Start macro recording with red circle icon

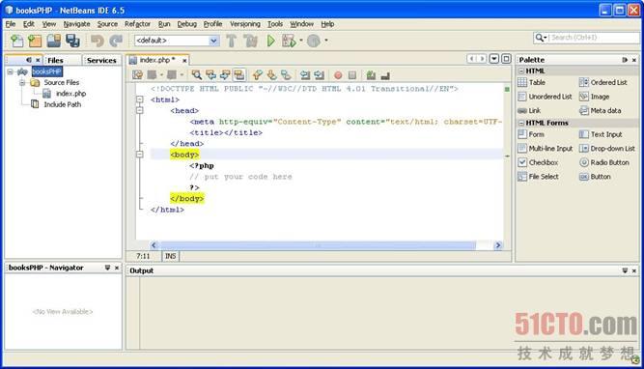click(338, 75)
